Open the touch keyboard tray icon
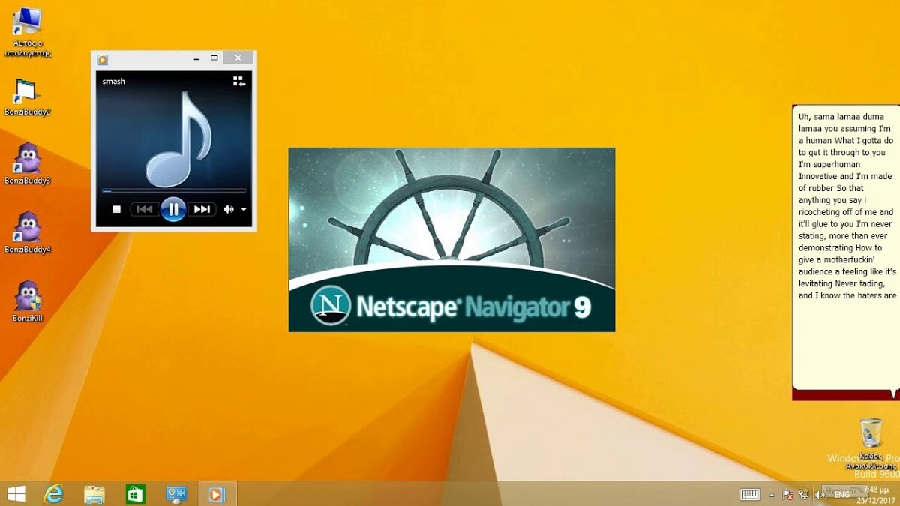Screen dimensions: 900x506 [x=750, y=494]
